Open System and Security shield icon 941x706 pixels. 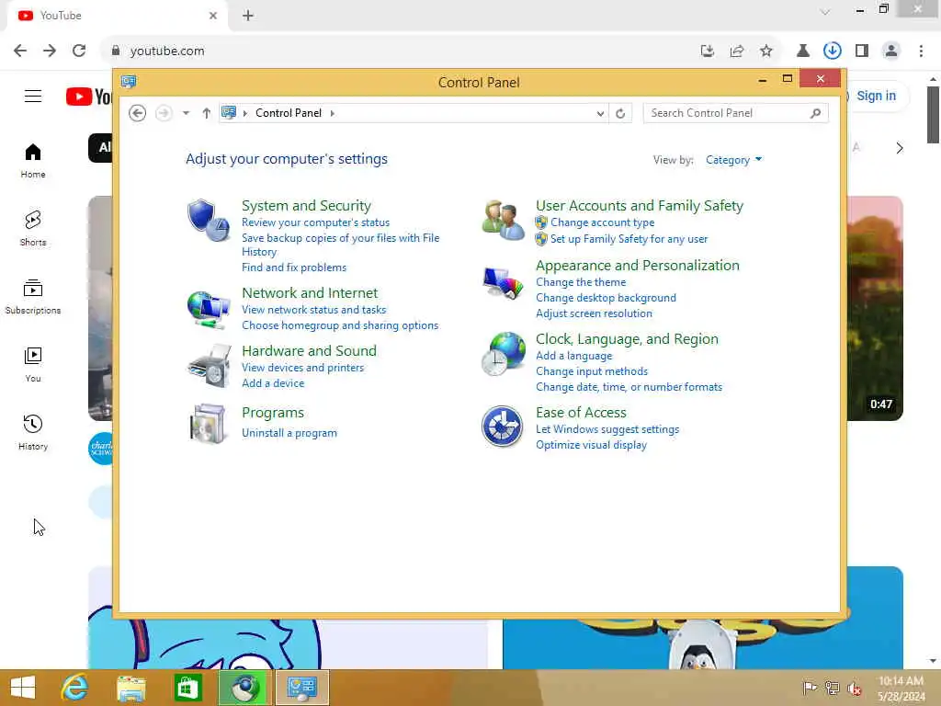pos(208,221)
